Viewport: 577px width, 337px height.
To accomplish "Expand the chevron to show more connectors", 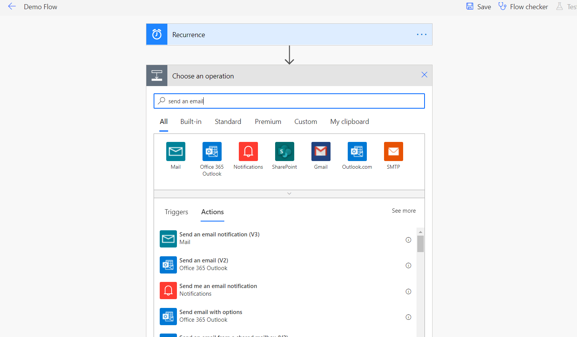I will 289,193.
